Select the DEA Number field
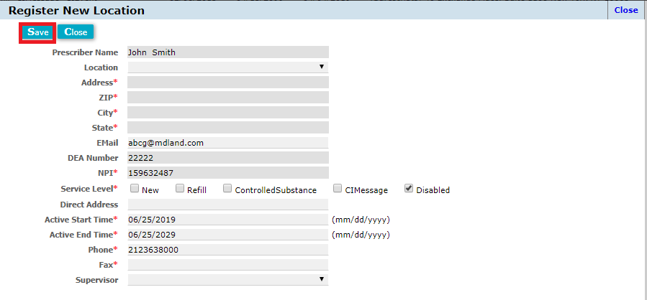The image size is (647, 300). click(227, 158)
